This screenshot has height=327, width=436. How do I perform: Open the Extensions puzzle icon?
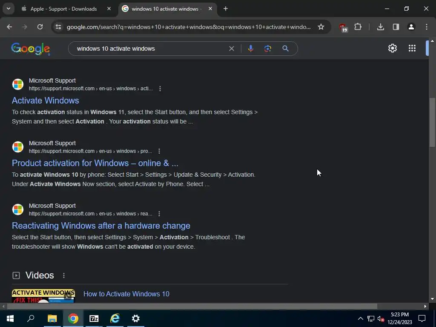(x=358, y=27)
